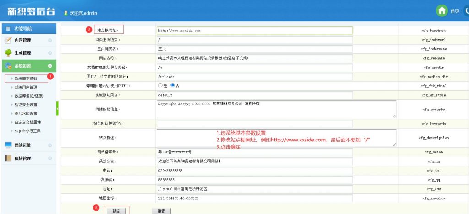
Task: Open 验证安全设置 page
Action: 26,104
